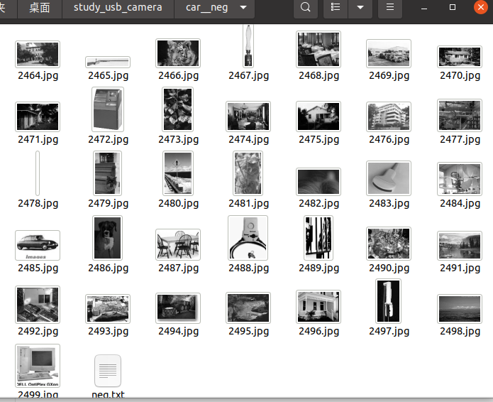This screenshot has width=493, height=402.
Task: Select the 2473.jpg flowers thumbnail
Action: coord(177,109)
